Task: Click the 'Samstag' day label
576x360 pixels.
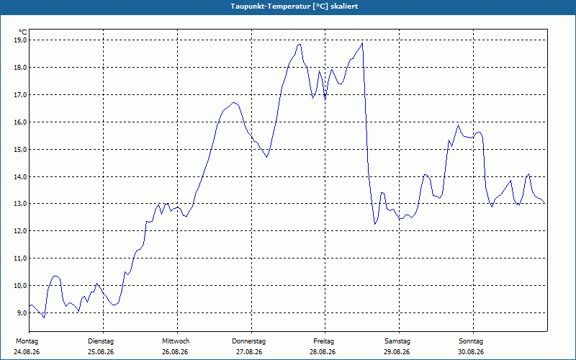Action: (397, 341)
